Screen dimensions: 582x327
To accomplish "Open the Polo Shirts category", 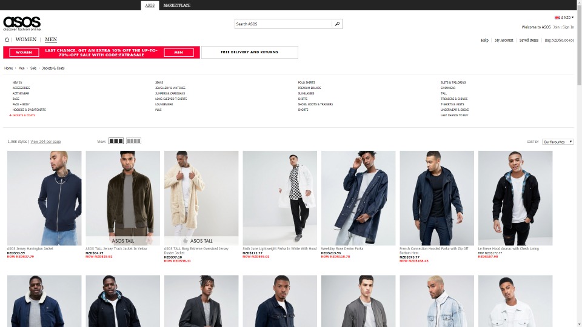I will [x=306, y=82].
